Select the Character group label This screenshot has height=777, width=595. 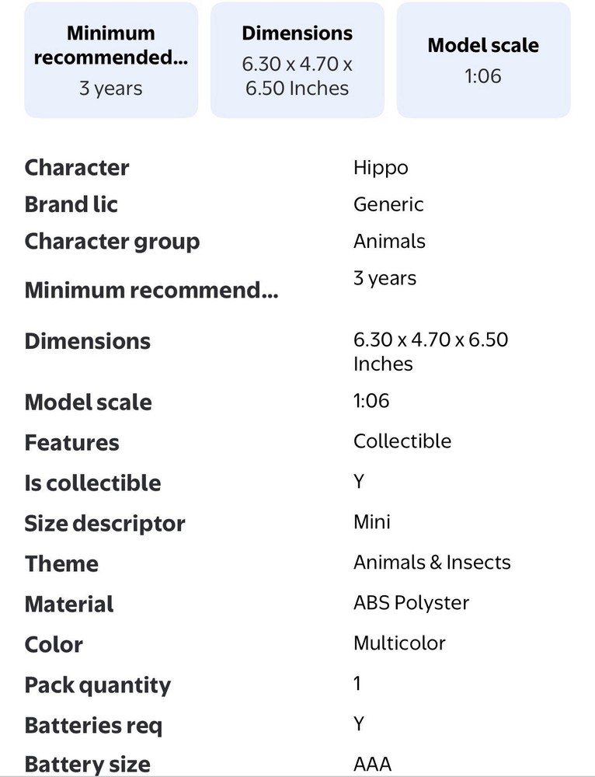[112, 242]
